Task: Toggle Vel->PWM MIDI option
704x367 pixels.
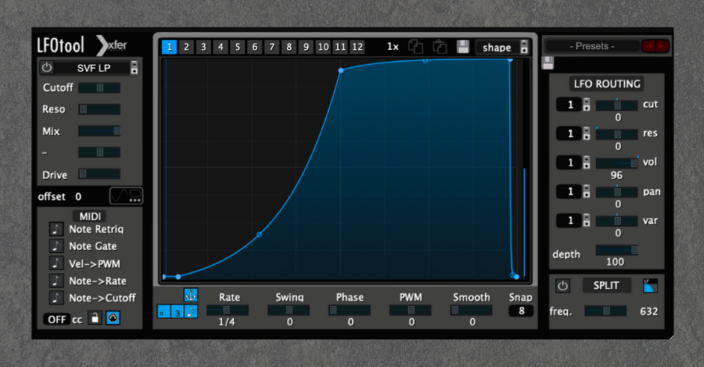Action: (x=56, y=263)
